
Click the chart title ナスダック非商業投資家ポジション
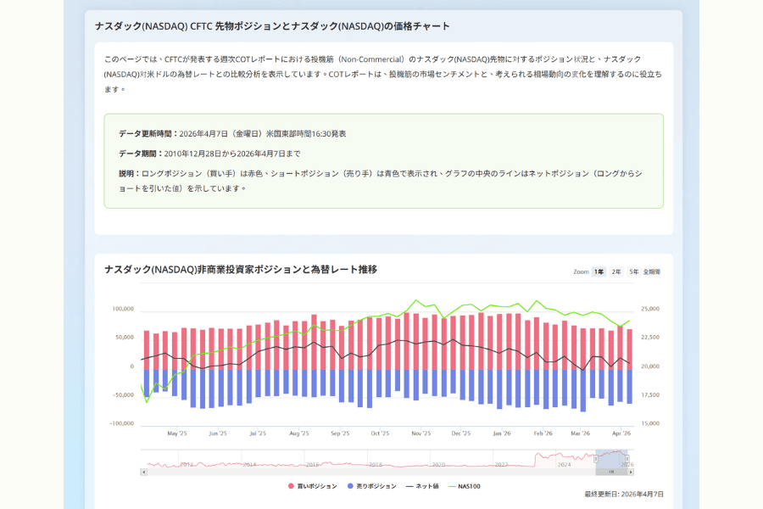click(x=240, y=270)
